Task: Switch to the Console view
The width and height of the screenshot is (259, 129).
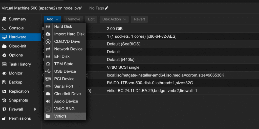Action: [x=16, y=28]
